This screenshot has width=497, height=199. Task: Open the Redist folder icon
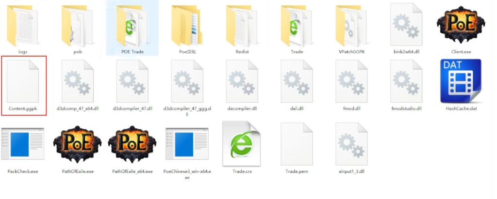tap(242, 25)
